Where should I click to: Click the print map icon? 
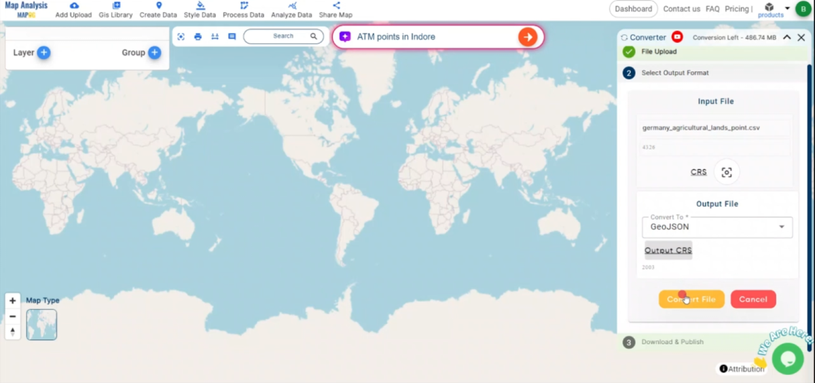198,37
